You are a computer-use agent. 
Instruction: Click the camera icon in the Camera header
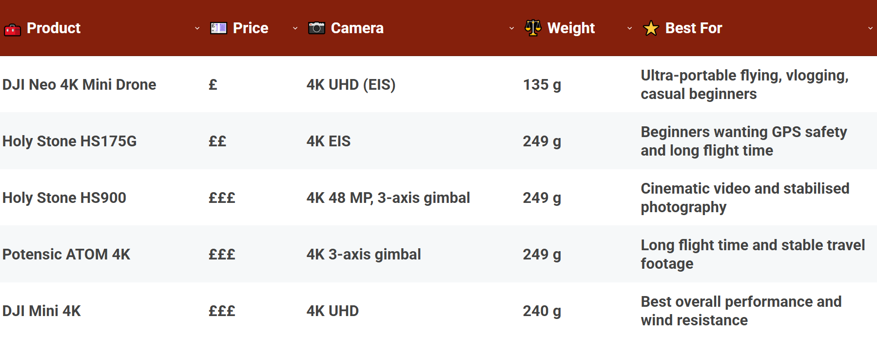point(316,28)
